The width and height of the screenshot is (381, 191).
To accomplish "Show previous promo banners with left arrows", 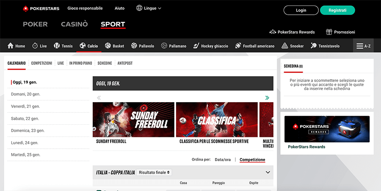I will click(x=99, y=98).
